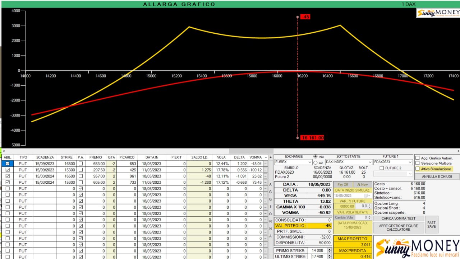
Task: Tick the FUTURE 2 checkbox
Action: pyautogui.click(x=382, y=168)
